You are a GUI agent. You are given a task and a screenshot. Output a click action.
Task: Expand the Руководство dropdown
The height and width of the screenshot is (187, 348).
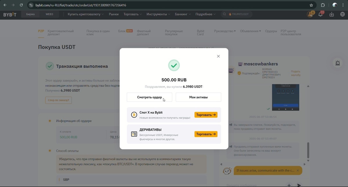225,31
